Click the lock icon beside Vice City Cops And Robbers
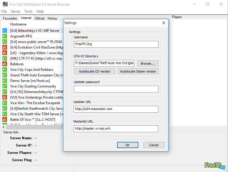The width and height of the screenshot is (228, 172). point(4,70)
